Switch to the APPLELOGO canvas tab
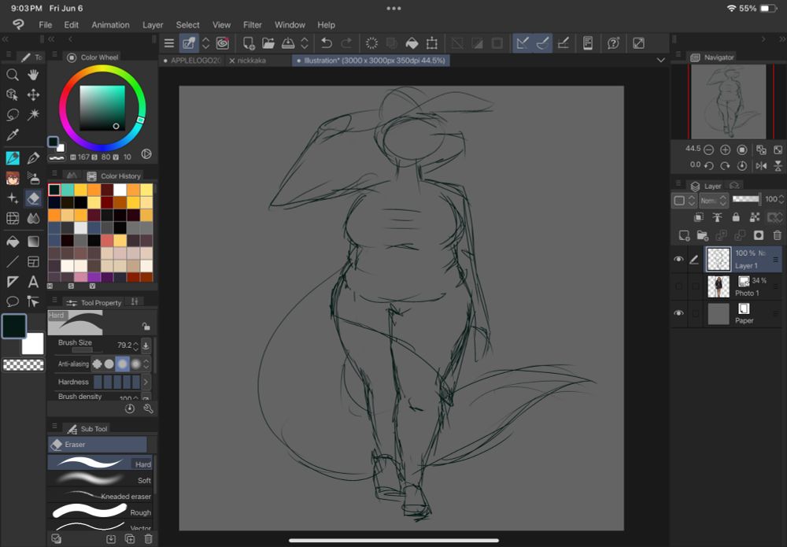This screenshot has height=547, width=787. (x=192, y=61)
